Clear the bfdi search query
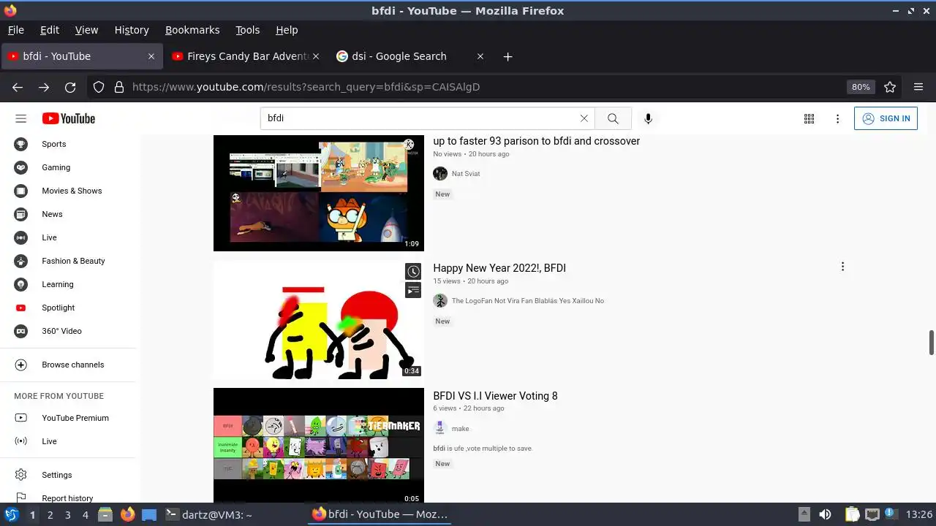 click(x=584, y=118)
